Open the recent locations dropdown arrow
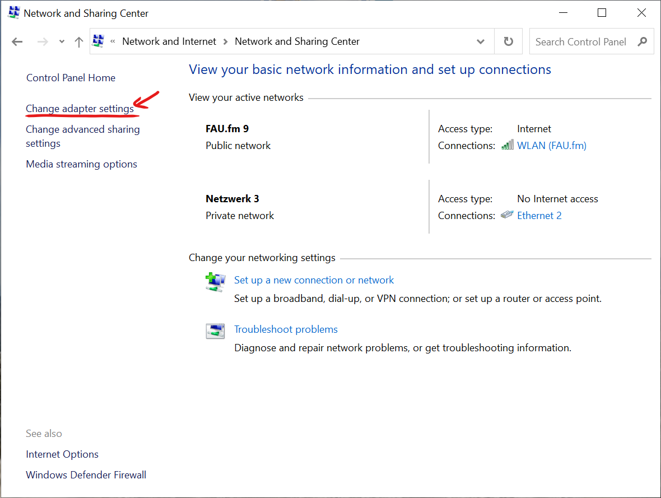Screen dimensions: 661x498 pyautogui.click(x=62, y=41)
